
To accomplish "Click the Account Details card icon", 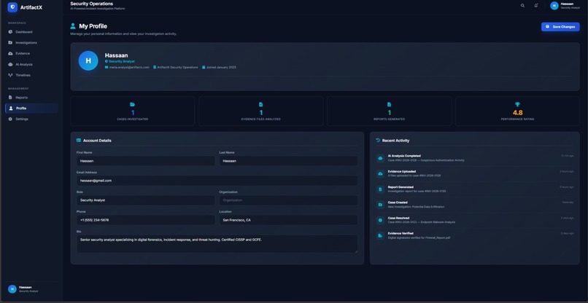I will (79, 141).
